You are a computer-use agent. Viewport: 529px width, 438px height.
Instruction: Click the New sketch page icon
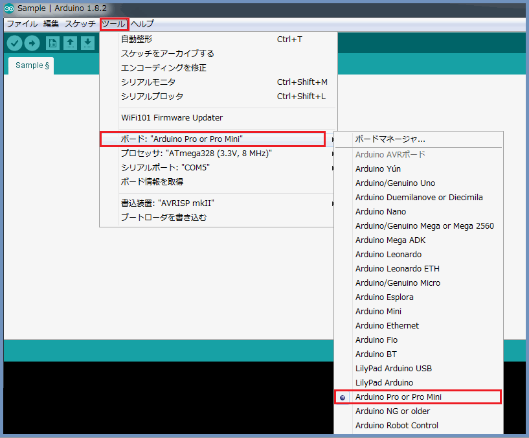click(x=52, y=43)
